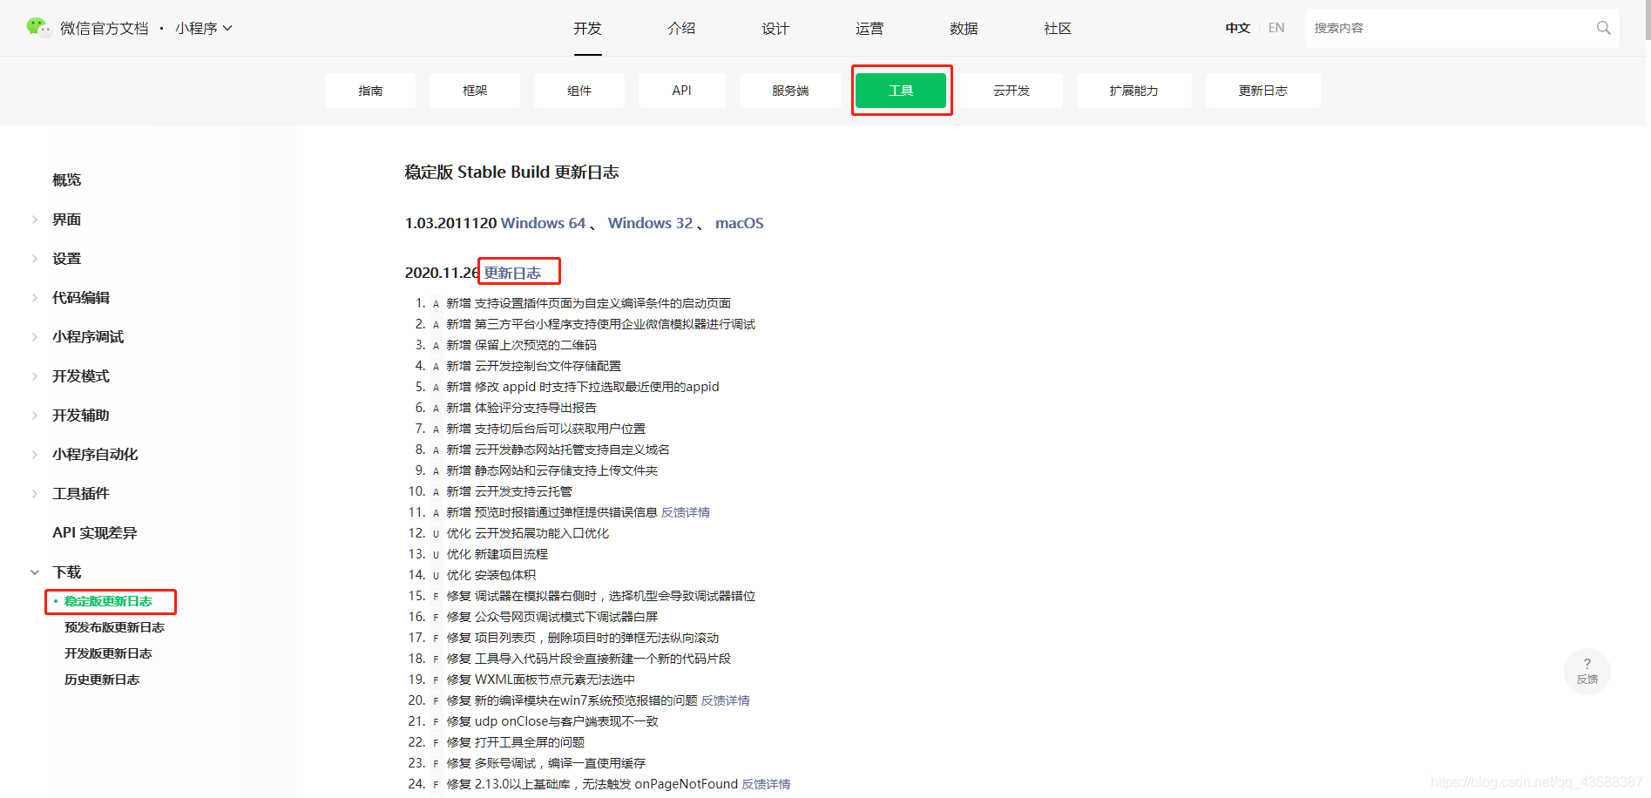Switch to the 介绍 top navigation tab
The image size is (1651, 798).
pos(681,28)
